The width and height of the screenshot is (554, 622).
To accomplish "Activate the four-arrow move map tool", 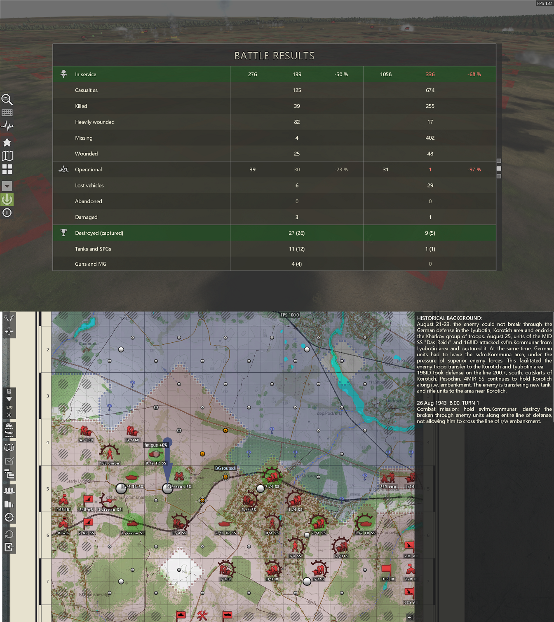I will [x=9, y=331].
